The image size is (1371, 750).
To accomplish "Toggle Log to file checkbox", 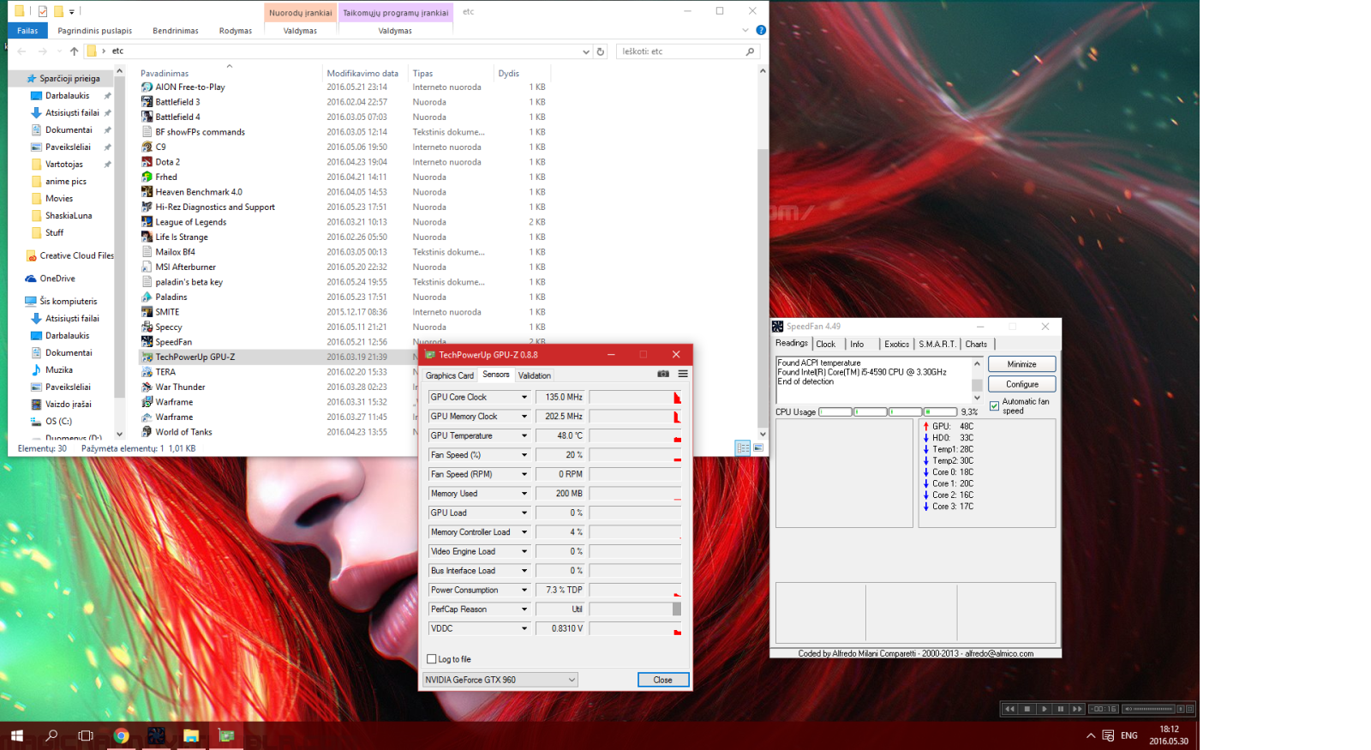I will tap(432, 659).
